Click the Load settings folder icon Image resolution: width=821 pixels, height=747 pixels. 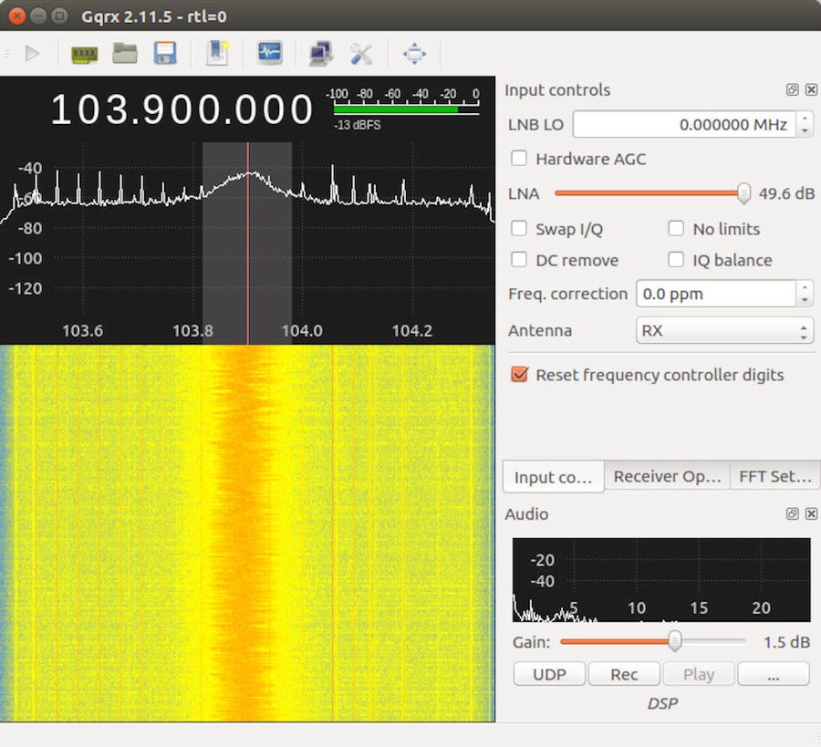click(125, 54)
